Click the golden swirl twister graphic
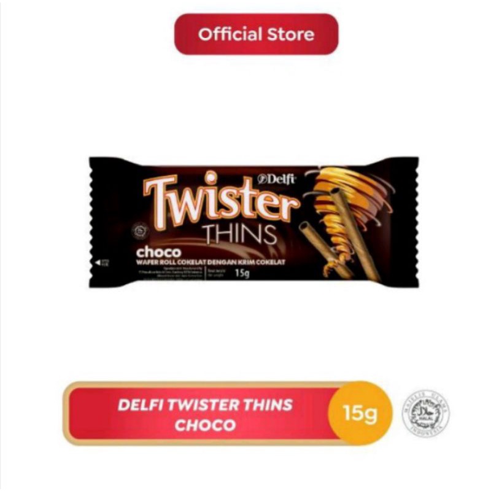Image resolution: width=491 pixels, height=491 pixels. point(349,213)
